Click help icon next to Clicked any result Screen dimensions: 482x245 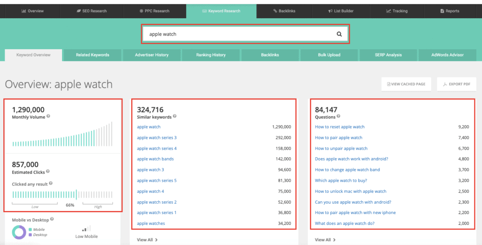[x=51, y=184]
